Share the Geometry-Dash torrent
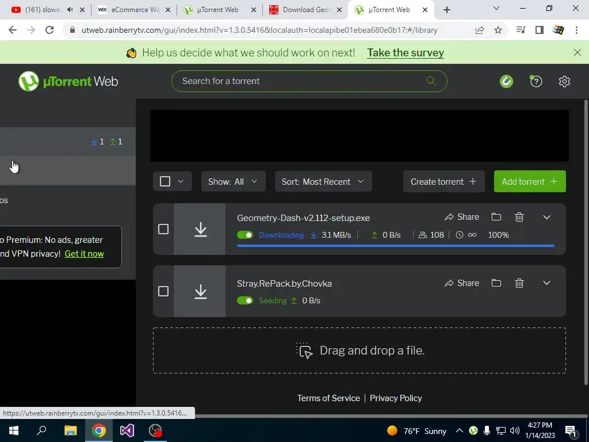 [x=462, y=217]
